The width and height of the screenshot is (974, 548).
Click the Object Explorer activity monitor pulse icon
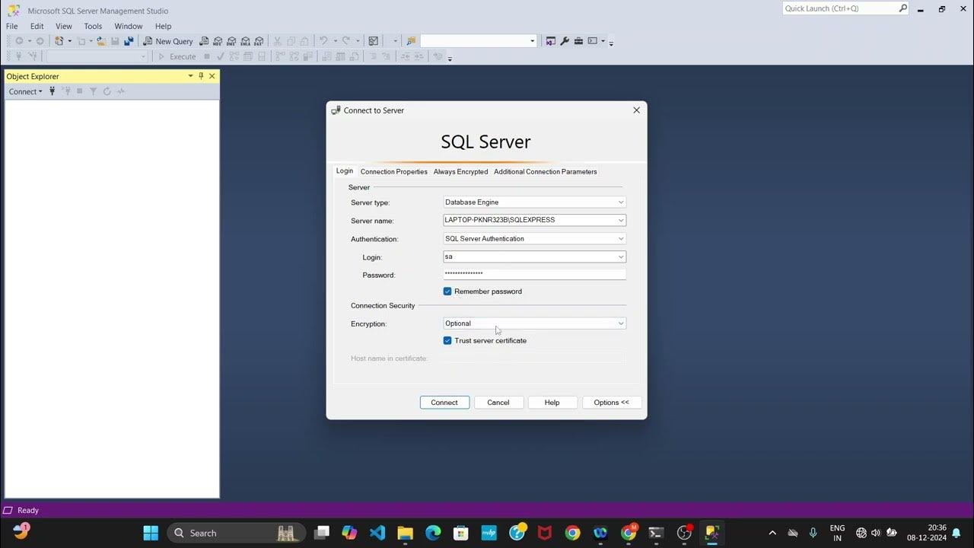[121, 91]
